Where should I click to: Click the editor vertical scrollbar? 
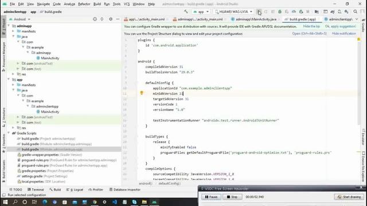pos(359,83)
